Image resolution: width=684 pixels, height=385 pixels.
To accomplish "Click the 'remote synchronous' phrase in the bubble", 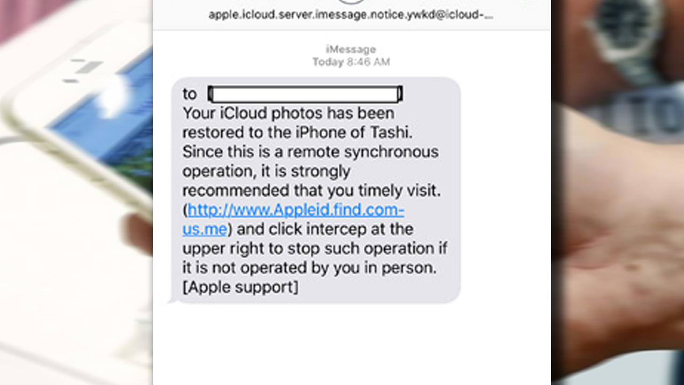I will click(x=363, y=152).
